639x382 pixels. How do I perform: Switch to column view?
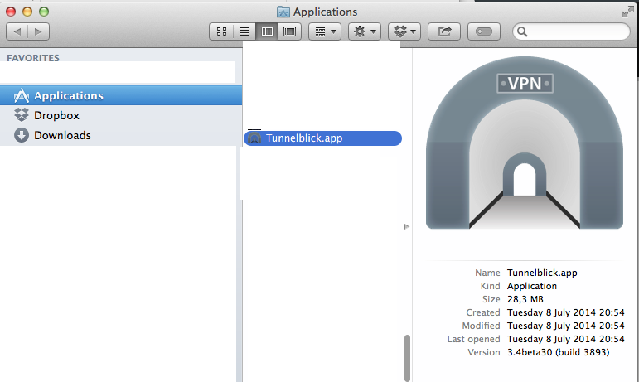[x=267, y=31]
